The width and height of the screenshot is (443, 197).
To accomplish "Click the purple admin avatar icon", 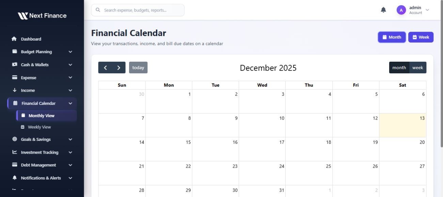I will coord(401,10).
